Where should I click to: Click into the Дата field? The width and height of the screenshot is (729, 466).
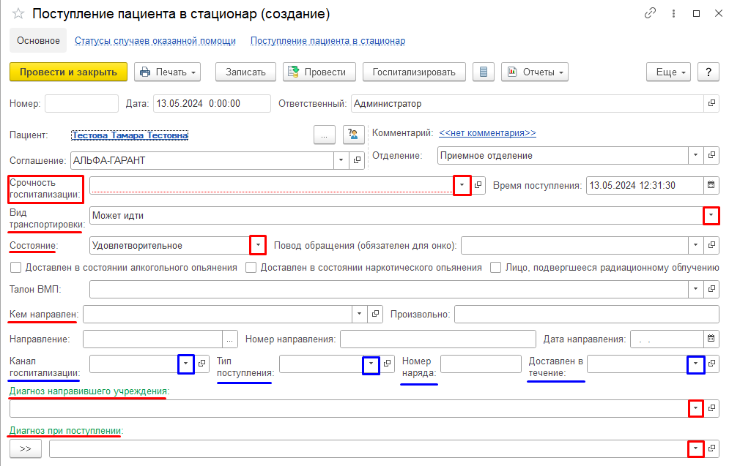click(x=212, y=103)
